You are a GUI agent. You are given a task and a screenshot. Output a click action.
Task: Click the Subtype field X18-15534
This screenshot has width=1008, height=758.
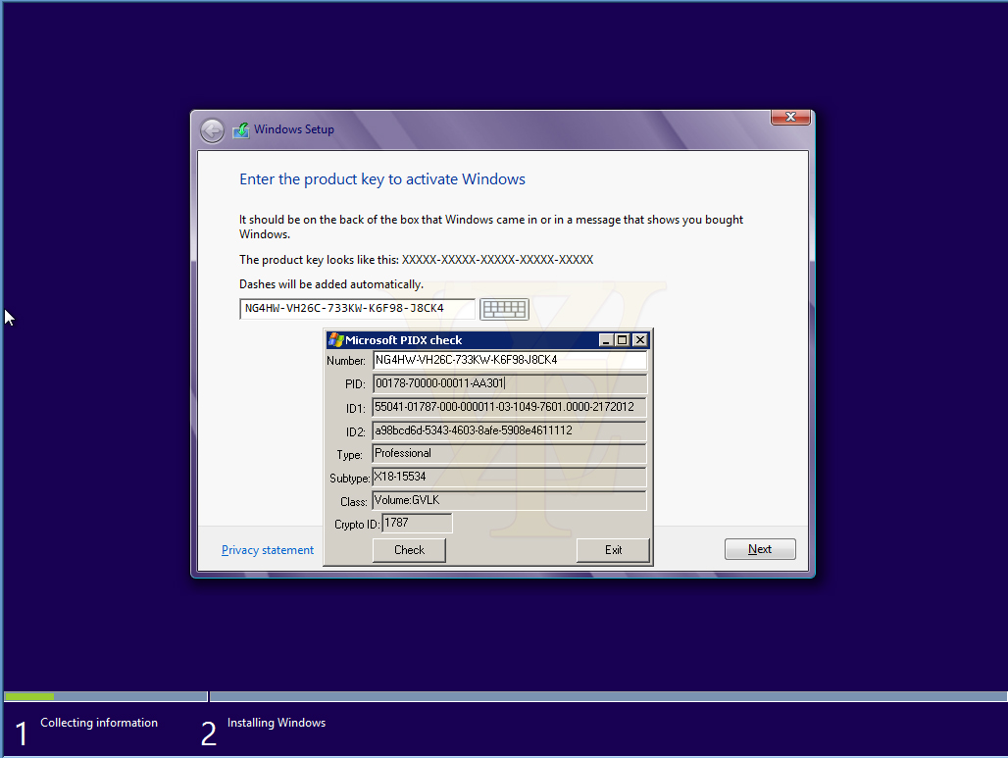point(509,477)
